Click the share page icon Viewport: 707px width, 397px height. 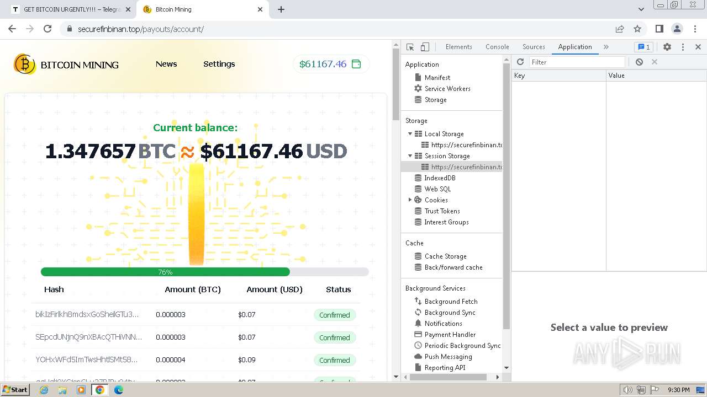point(620,29)
